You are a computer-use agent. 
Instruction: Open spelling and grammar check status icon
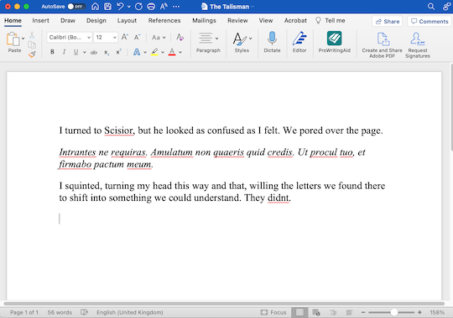pos(84,312)
